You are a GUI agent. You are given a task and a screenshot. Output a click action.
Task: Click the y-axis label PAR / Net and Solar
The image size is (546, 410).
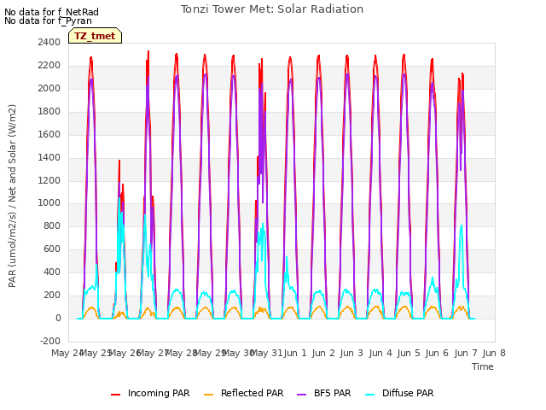12,196
